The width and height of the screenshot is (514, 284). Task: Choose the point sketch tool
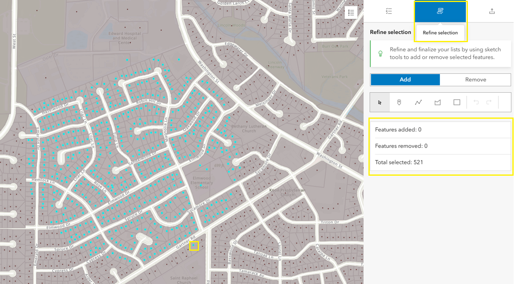coord(399,102)
